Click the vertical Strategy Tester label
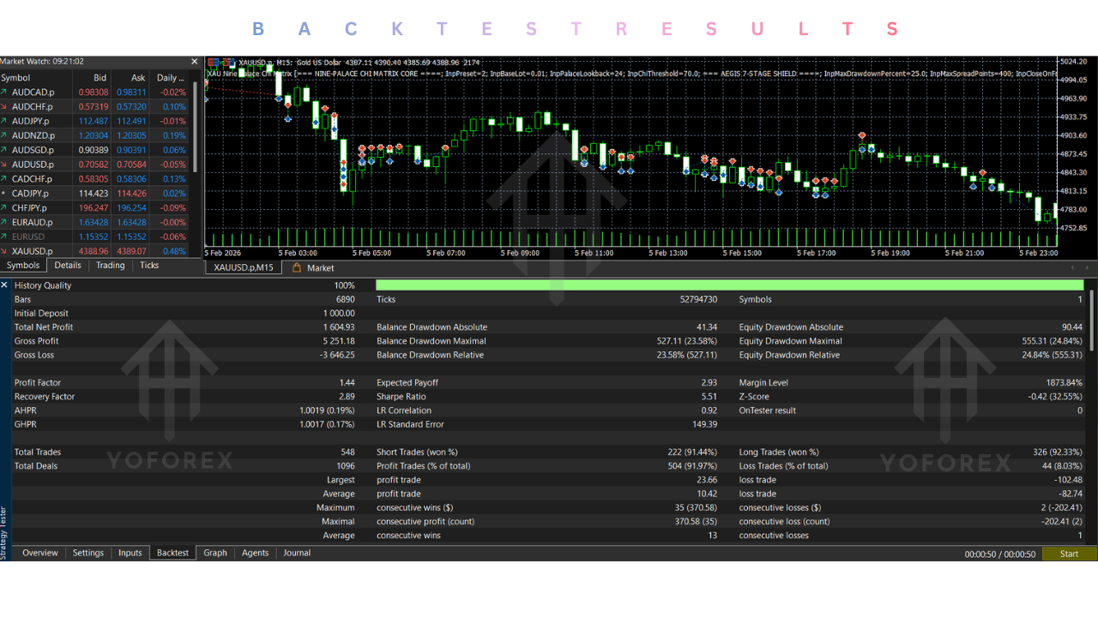1098x617 pixels. (4, 532)
